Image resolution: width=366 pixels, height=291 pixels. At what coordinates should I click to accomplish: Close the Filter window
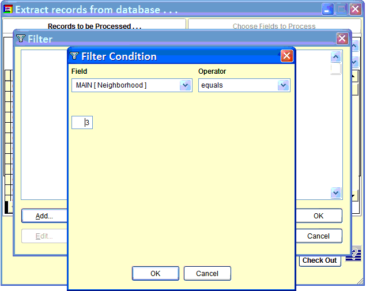[x=342, y=39]
